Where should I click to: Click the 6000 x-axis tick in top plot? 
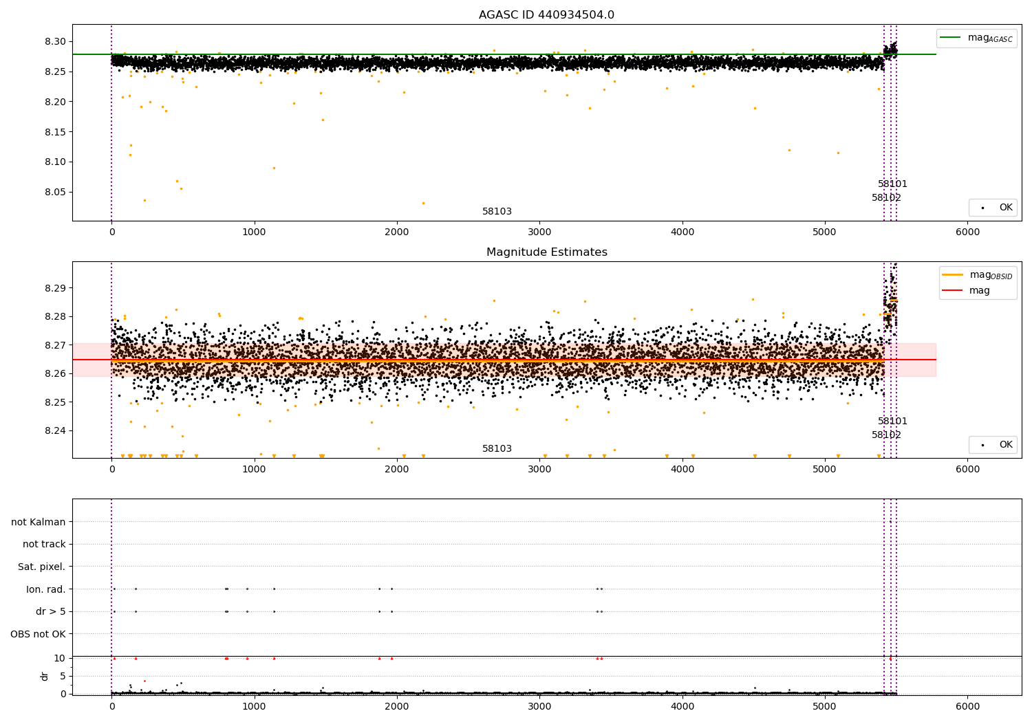point(968,232)
